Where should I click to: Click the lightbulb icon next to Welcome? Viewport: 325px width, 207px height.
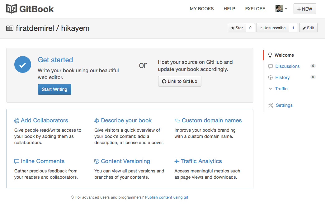(x=270, y=55)
